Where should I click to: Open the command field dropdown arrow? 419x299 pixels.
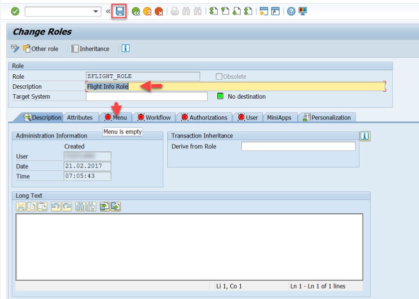pyautogui.click(x=95, y=11)
